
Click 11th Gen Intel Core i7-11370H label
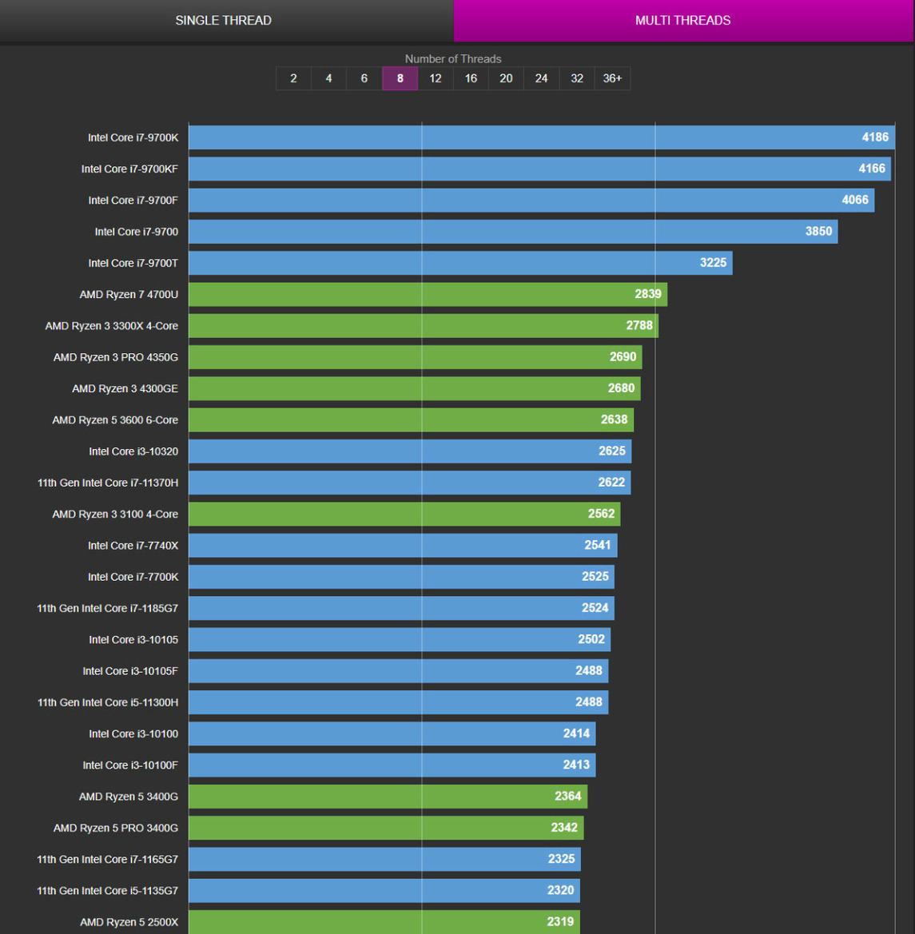(x=108, y=483)
